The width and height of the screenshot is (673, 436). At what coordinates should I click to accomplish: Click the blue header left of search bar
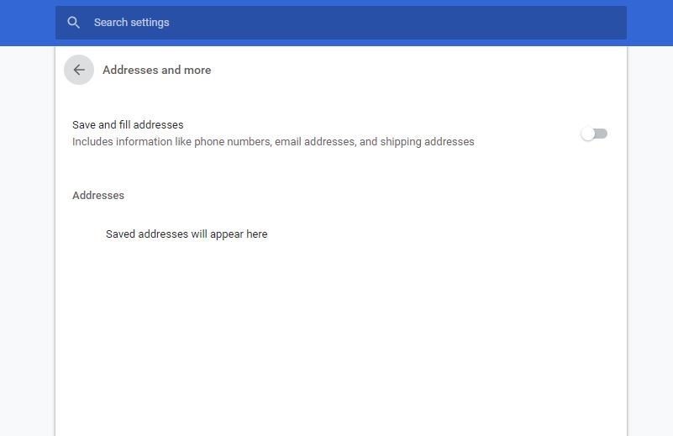click(x=27, y=23)
